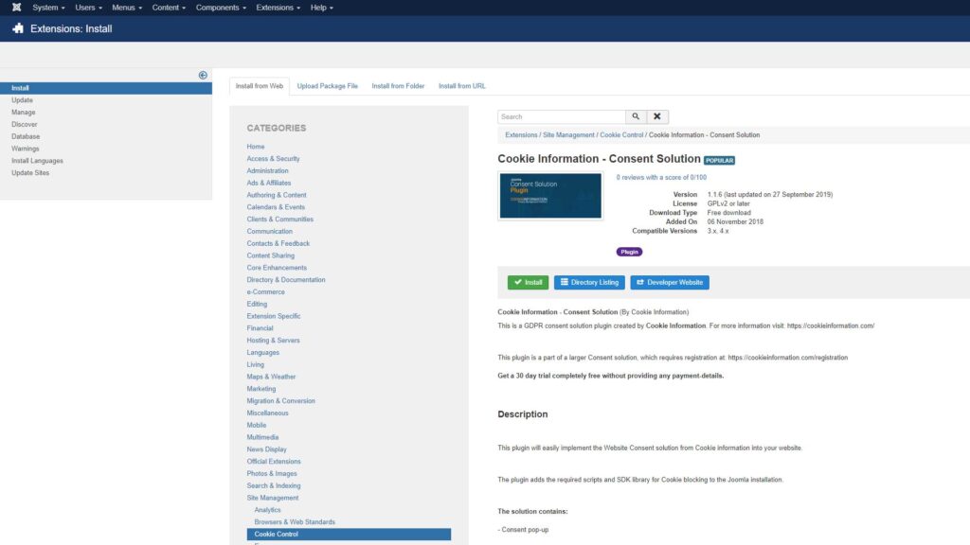Open the Content Sharing category
Viewport: 970px width, 545px height.
(270, 255)
